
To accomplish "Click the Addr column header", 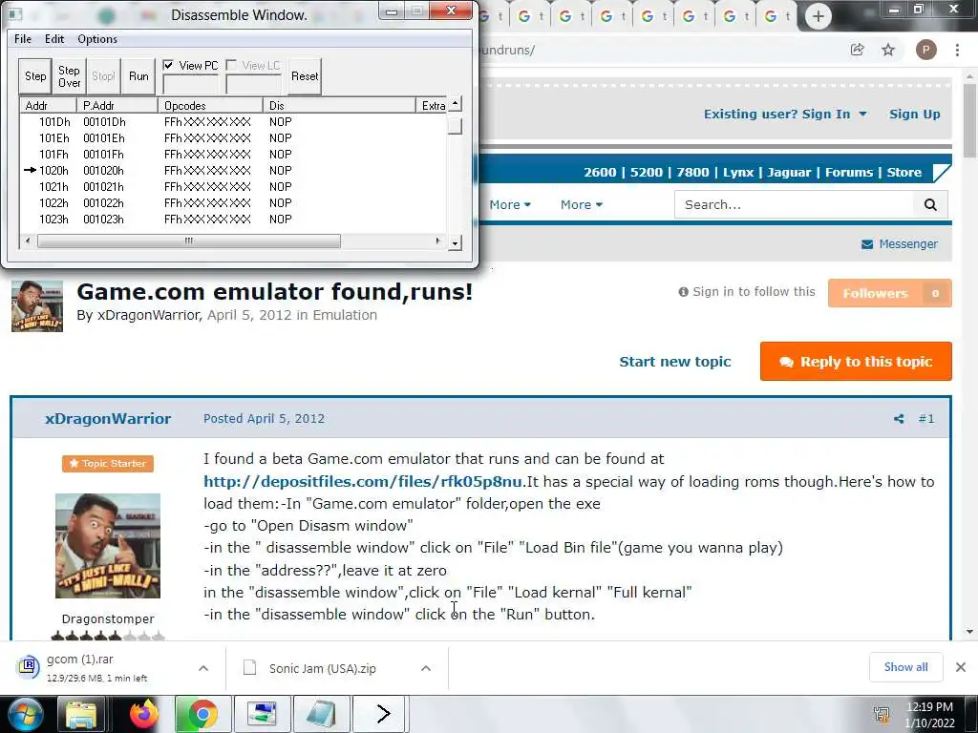I will [x=48, y=105].
